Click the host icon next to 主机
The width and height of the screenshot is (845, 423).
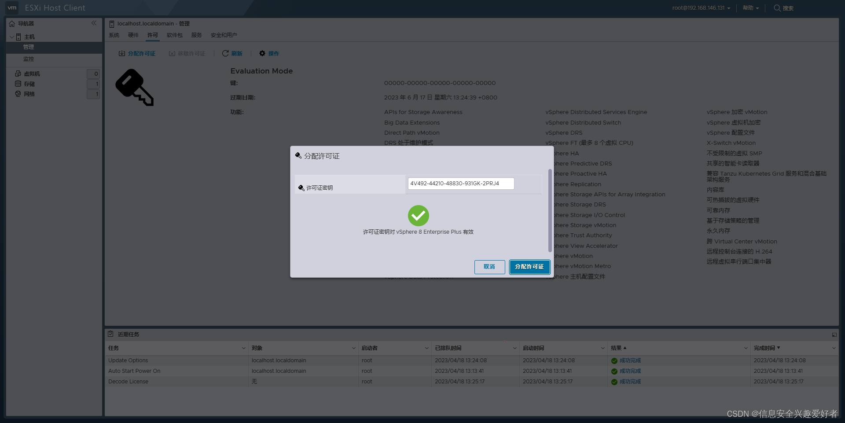(18, 37)
